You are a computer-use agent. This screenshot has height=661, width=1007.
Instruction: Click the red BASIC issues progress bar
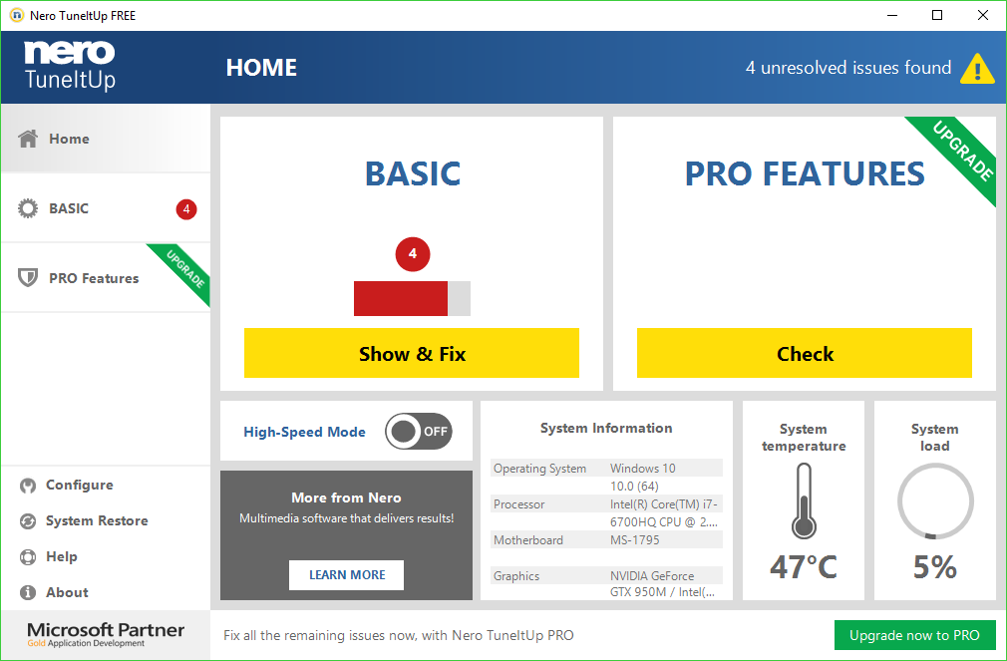[x=412, y=299]
